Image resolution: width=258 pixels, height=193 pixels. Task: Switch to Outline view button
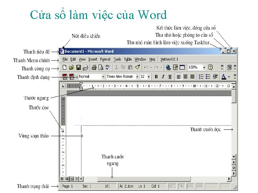(x=77, y=179)
